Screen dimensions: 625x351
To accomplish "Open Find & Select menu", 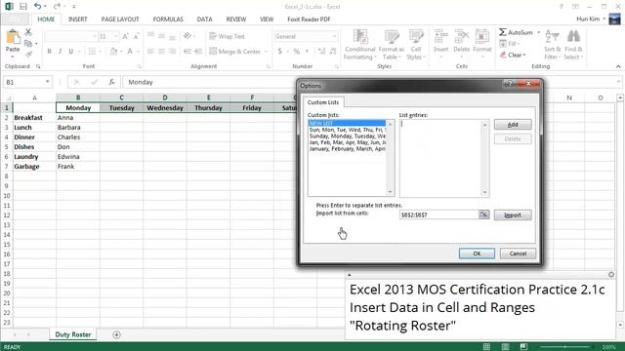I will point(573,45).
